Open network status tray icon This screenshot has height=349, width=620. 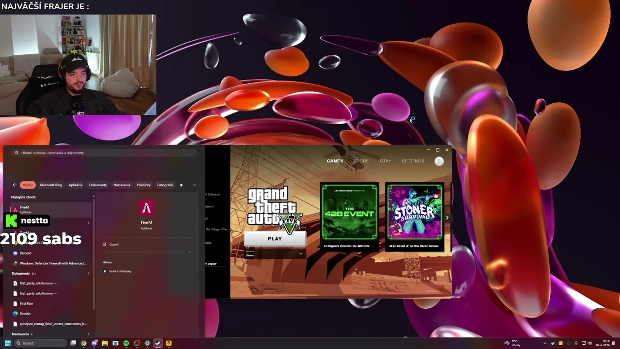583,343
